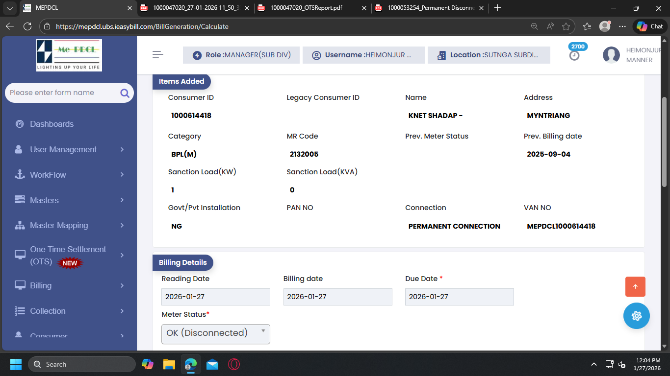This screenshot has height=376, width=670.
Task: Expand the WorkFlow menu chevron
Action: [122, 175]
